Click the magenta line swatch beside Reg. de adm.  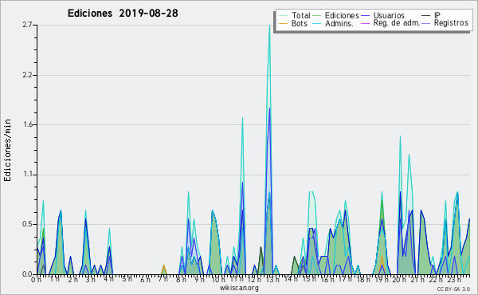365,23
